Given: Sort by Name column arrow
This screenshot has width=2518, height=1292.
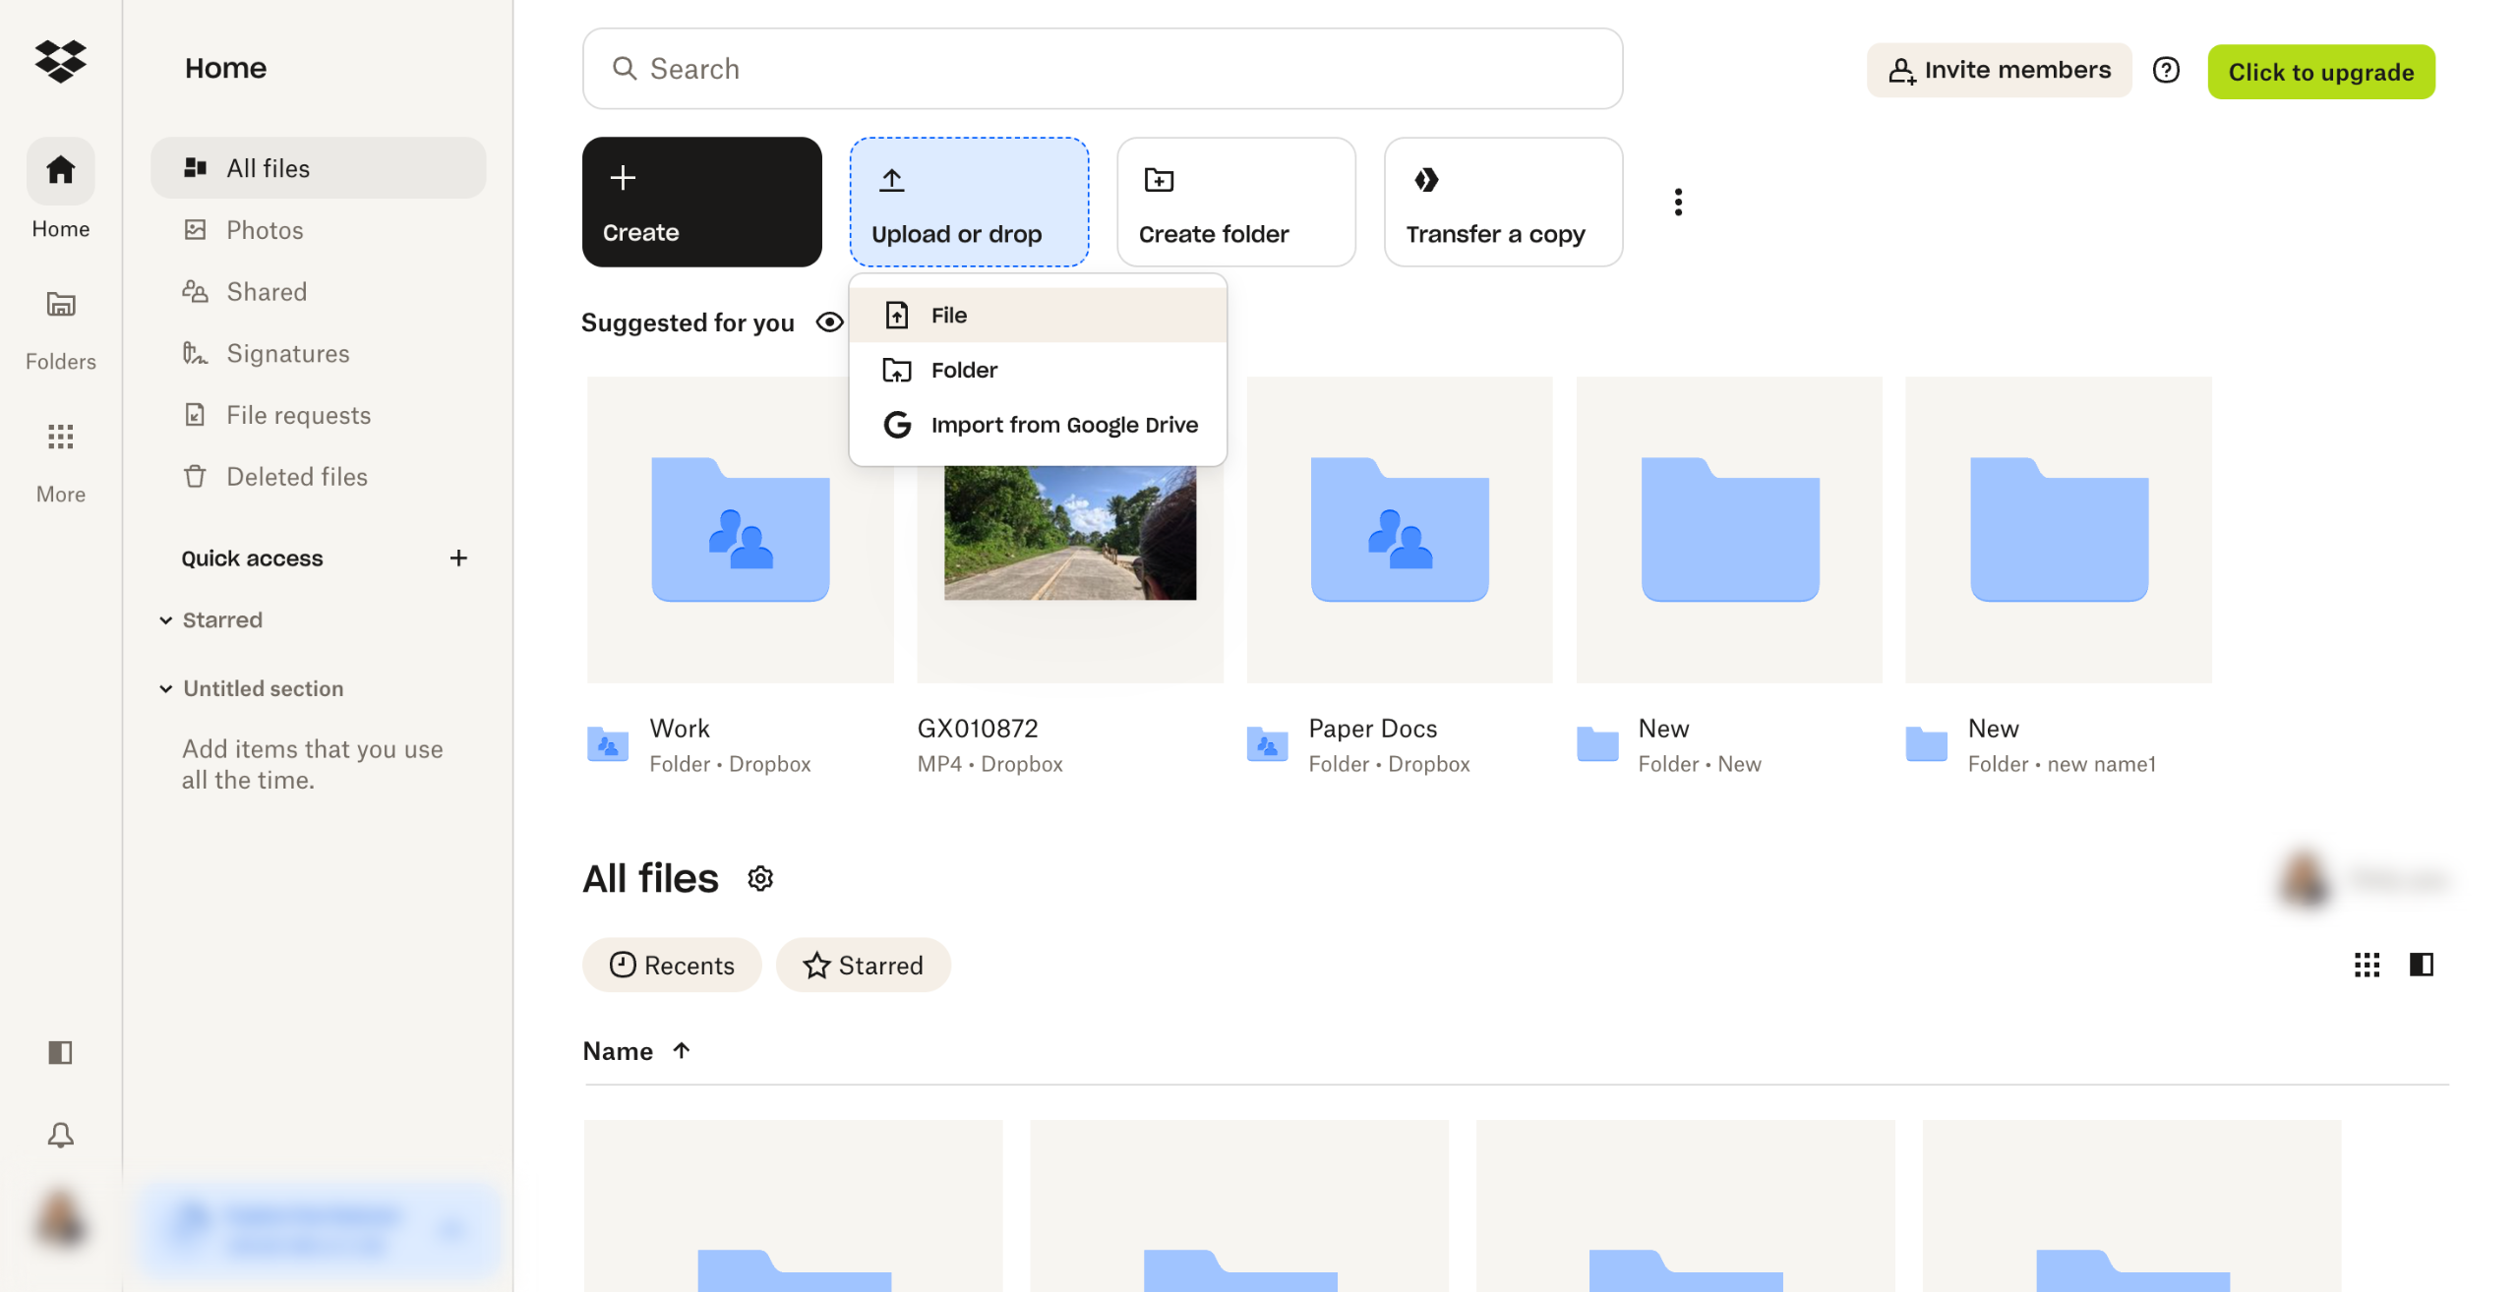Looking at the screenshot, I should pyautogui.click(x=682, y=1050).
